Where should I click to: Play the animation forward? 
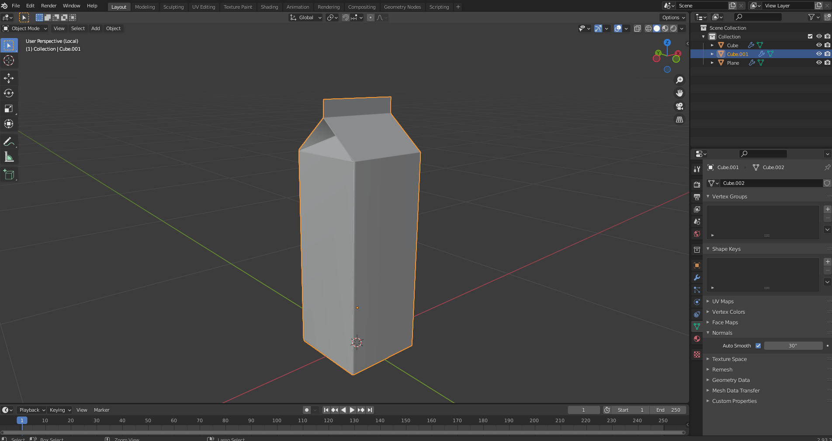coord(352,410)
